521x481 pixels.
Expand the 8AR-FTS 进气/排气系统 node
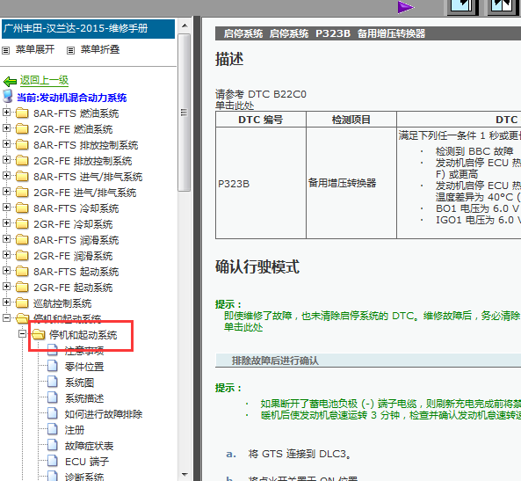point(6,175)
